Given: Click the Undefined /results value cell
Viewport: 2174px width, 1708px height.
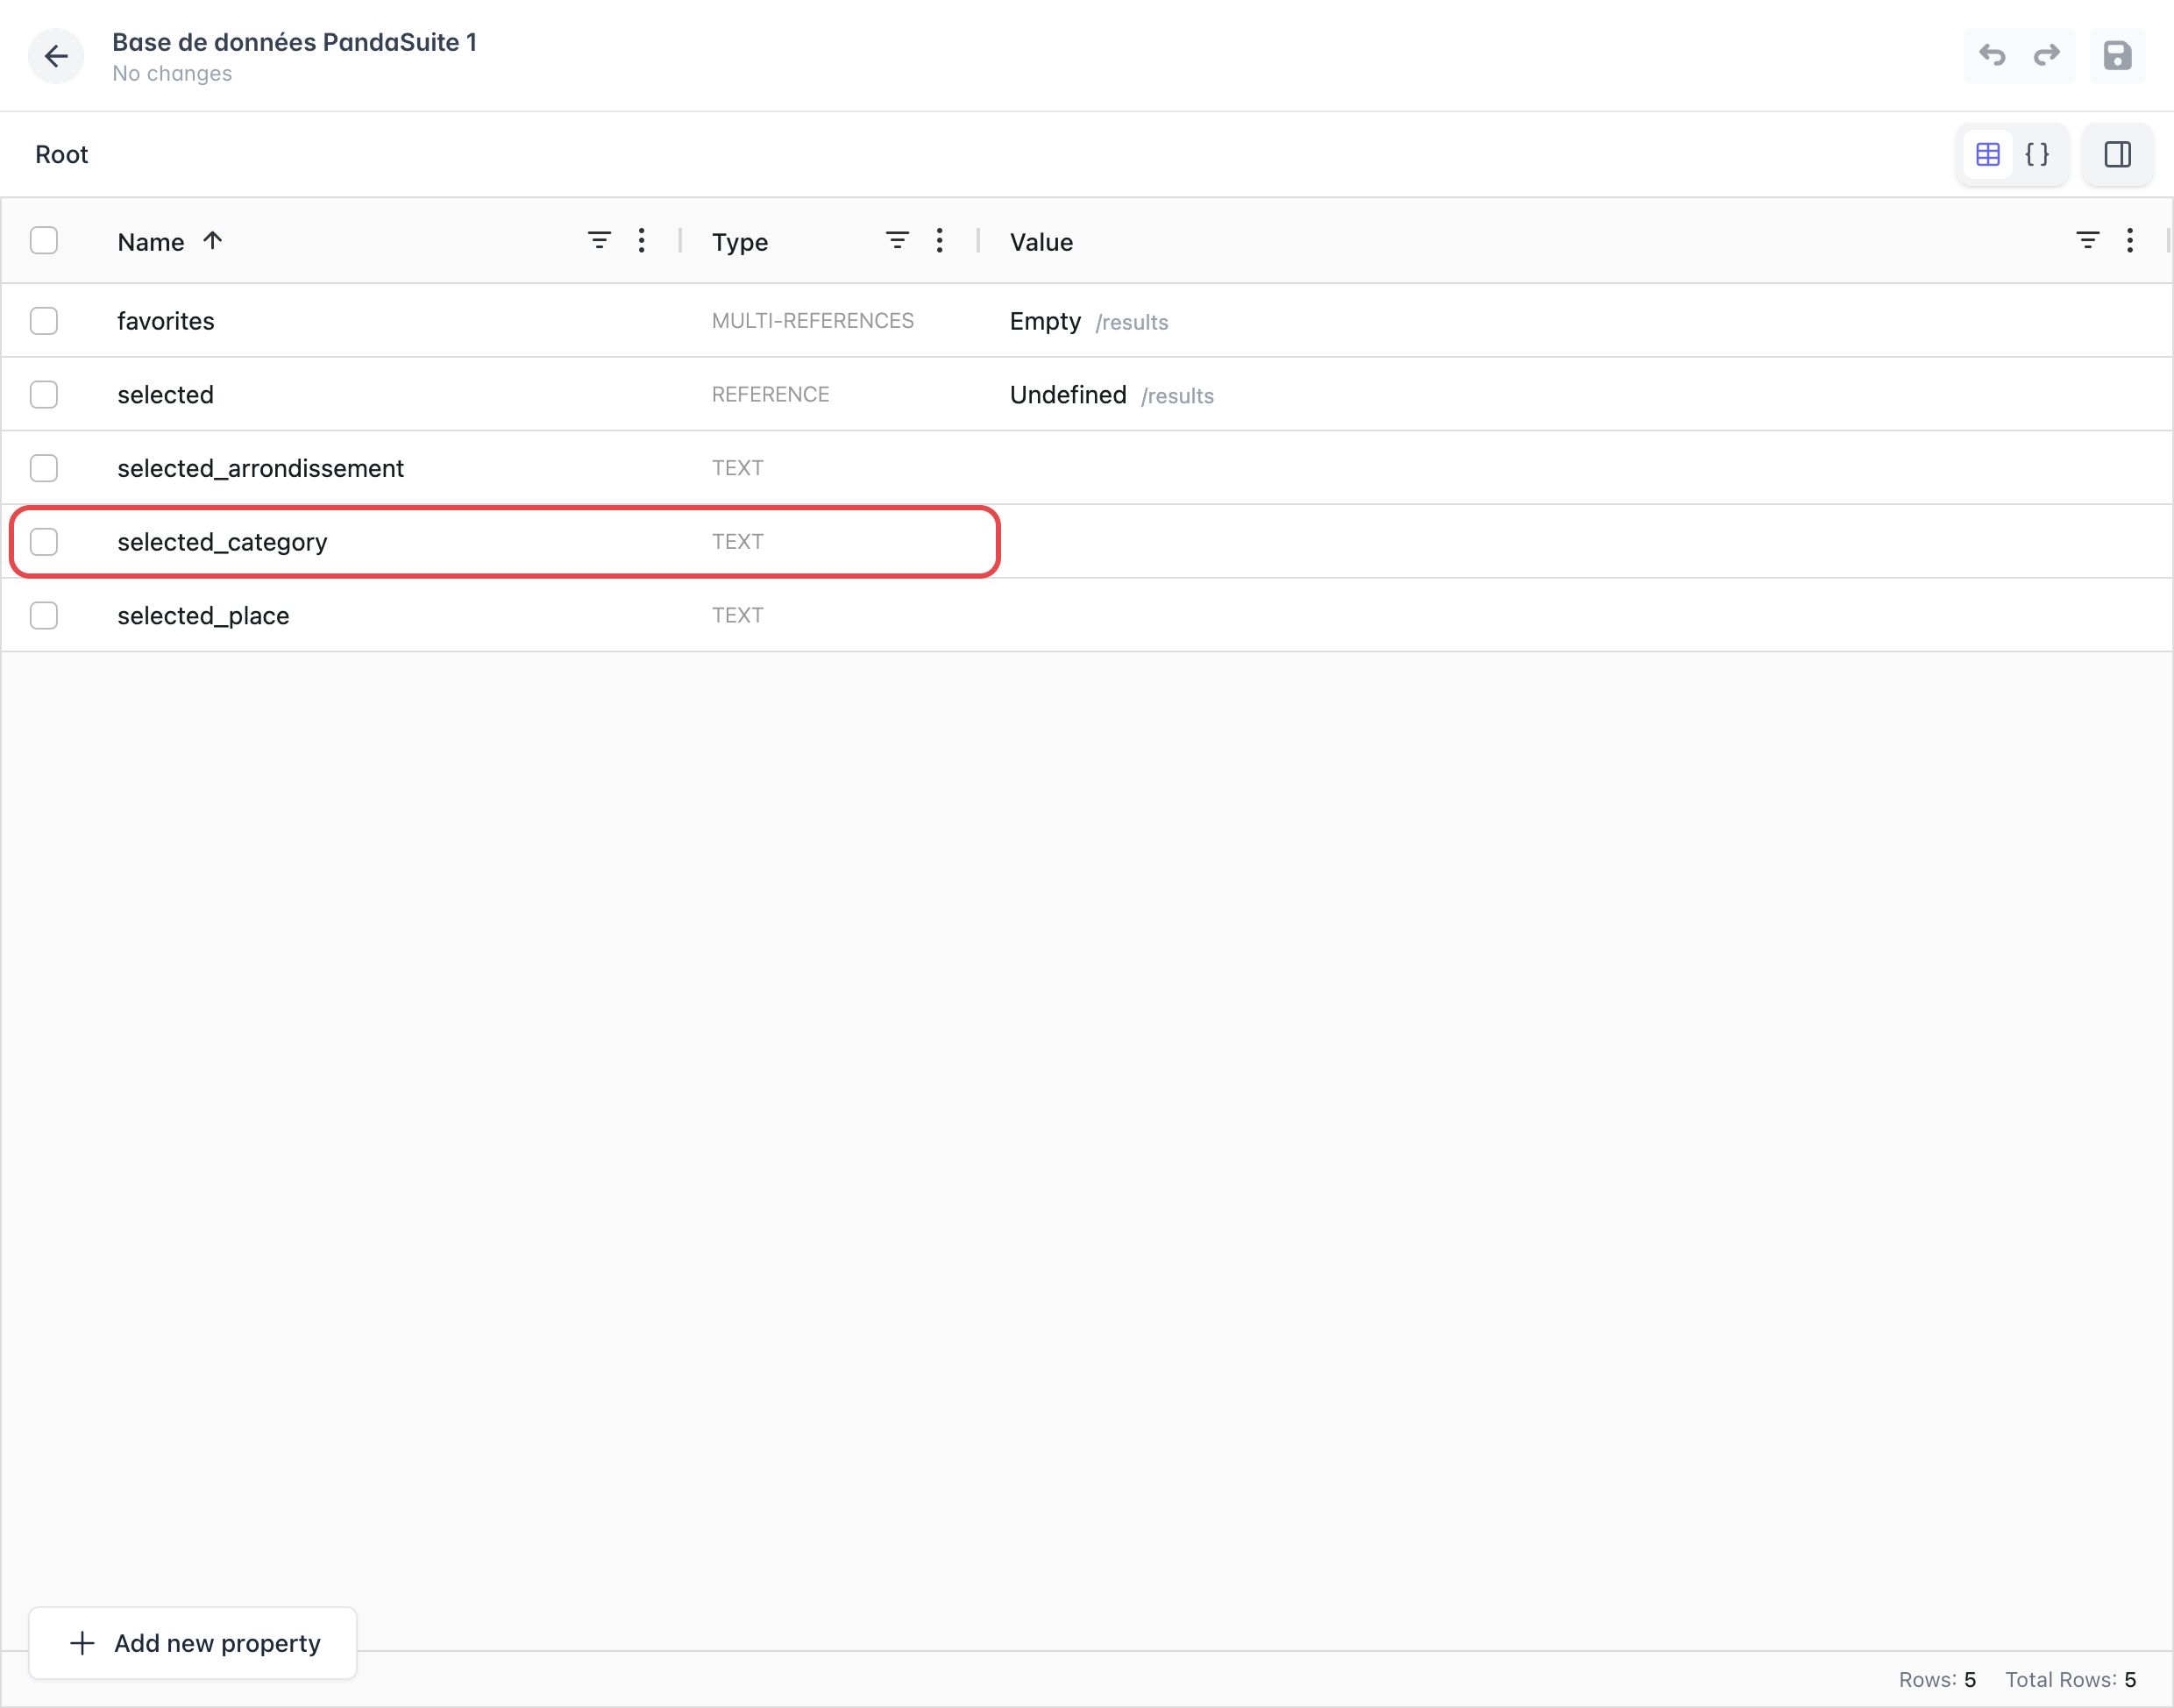Looking at the screenshot, I should click(x=1112, y=395).
